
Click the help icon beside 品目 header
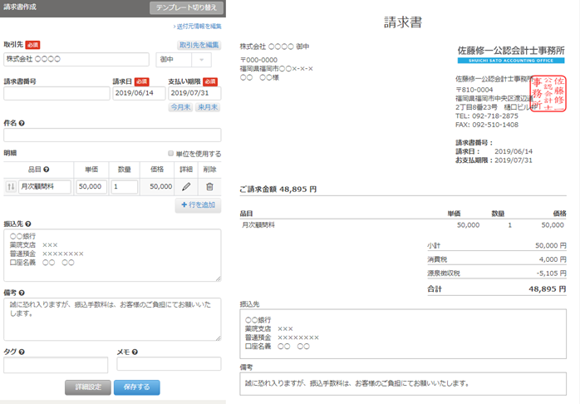47,169
